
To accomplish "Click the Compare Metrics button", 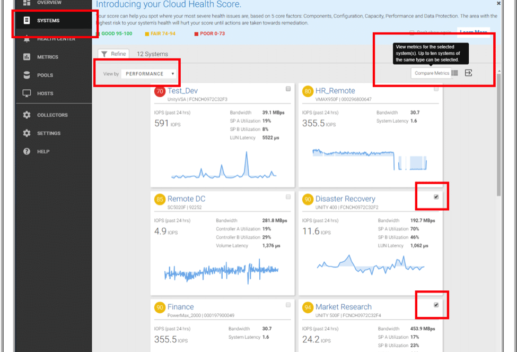I will (432, 73).
